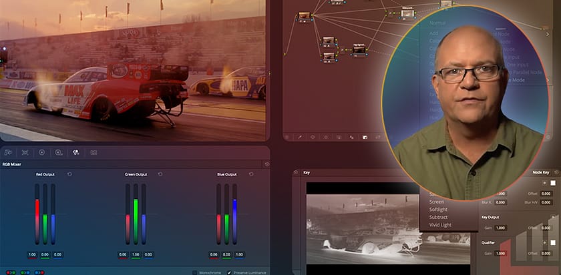The width and height of the screenshot is (561, 275).
Task: Toggle the Qualifier matte white box
Action: tap(553, 243)
